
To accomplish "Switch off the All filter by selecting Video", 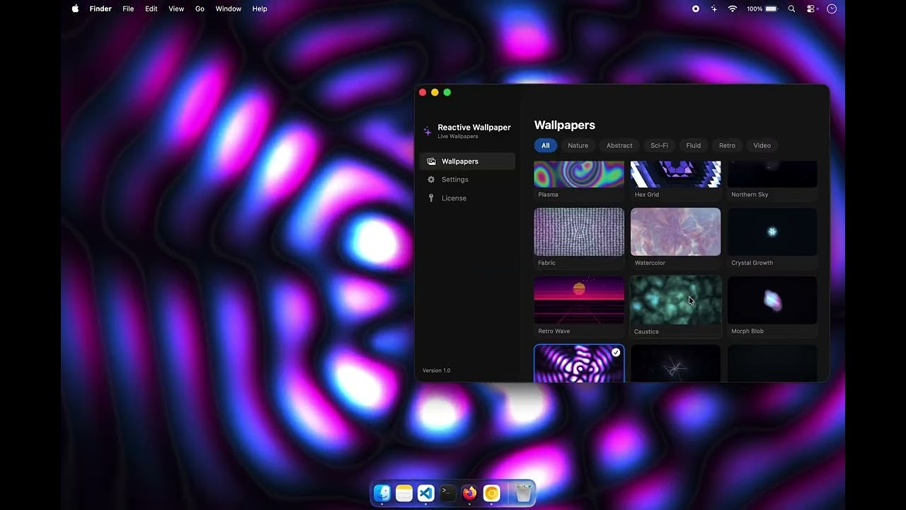I will (x=762, y=145).
